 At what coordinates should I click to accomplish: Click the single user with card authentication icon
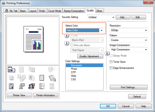(22, 86)
